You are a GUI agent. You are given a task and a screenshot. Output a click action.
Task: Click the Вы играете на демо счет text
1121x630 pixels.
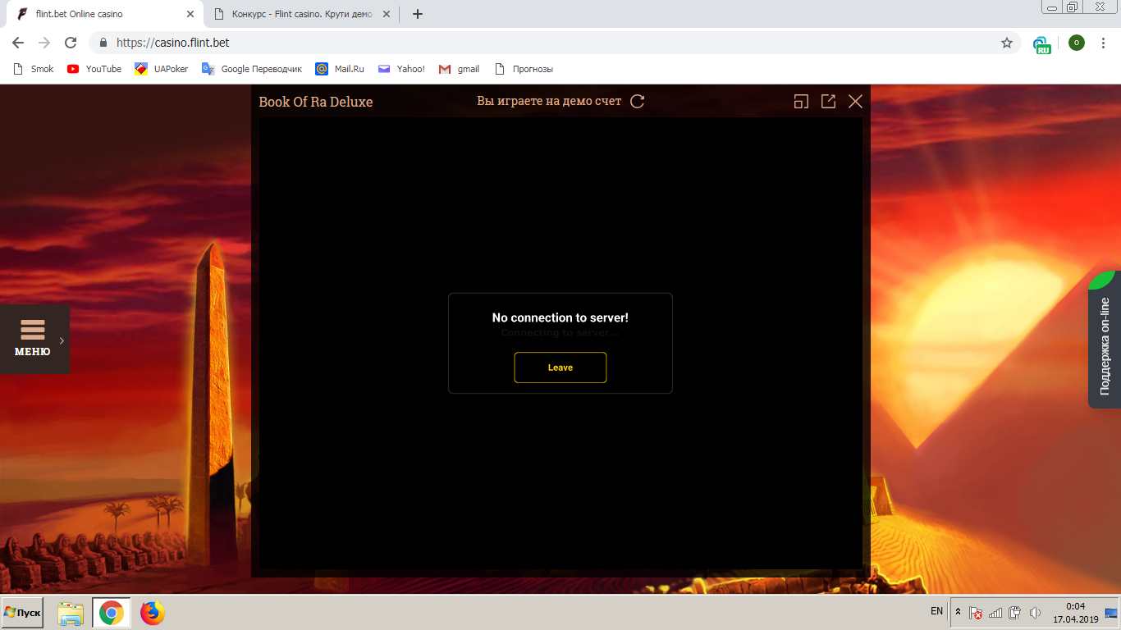(x=549, y=101)
